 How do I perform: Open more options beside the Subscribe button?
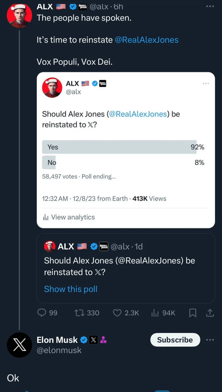coord(210,340)
